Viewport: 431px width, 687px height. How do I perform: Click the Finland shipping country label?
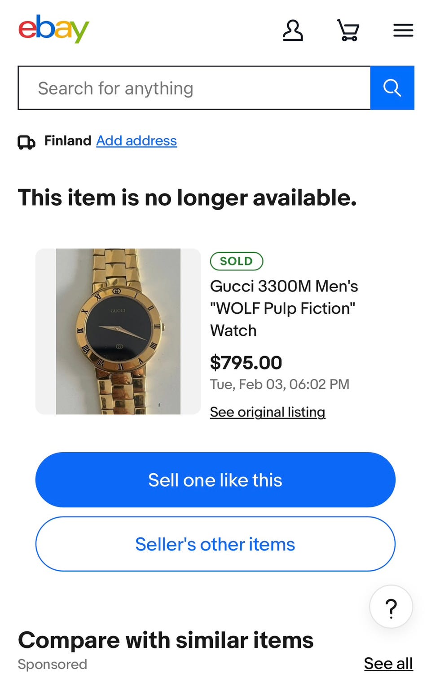click(x=68, y=141)
